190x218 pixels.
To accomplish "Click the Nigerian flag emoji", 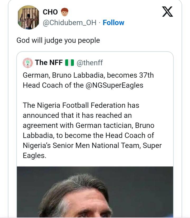I will [69, 63].
